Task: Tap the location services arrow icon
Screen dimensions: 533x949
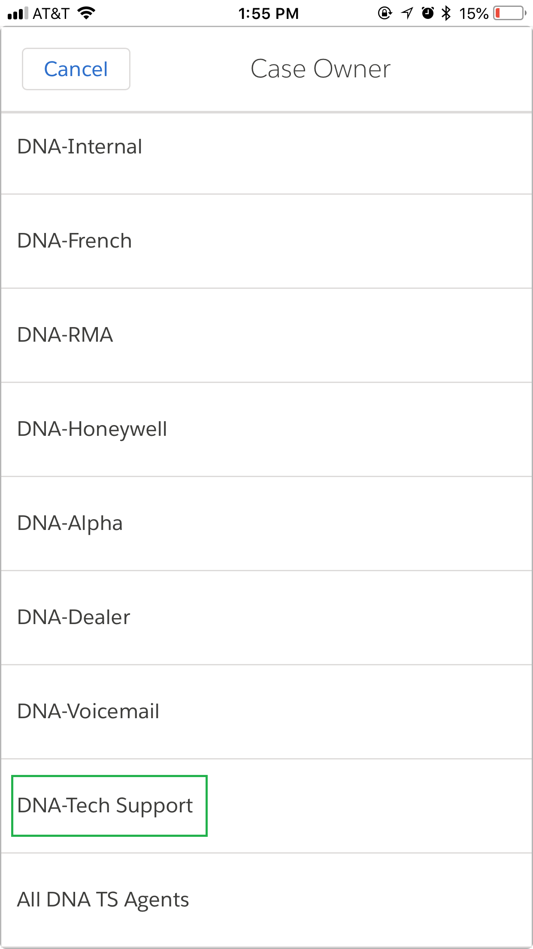Action: pos(407,13)
